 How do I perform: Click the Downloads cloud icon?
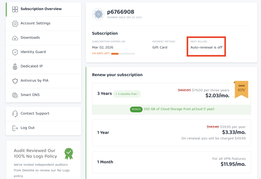coord(15,38)
